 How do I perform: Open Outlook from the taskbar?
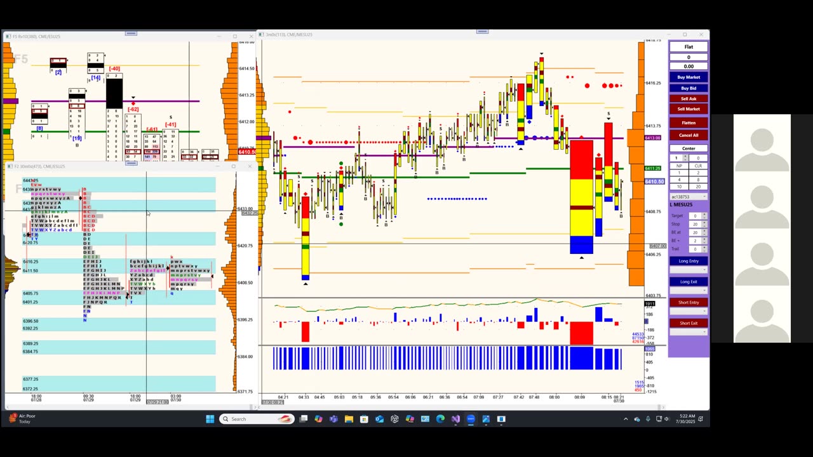379,419
